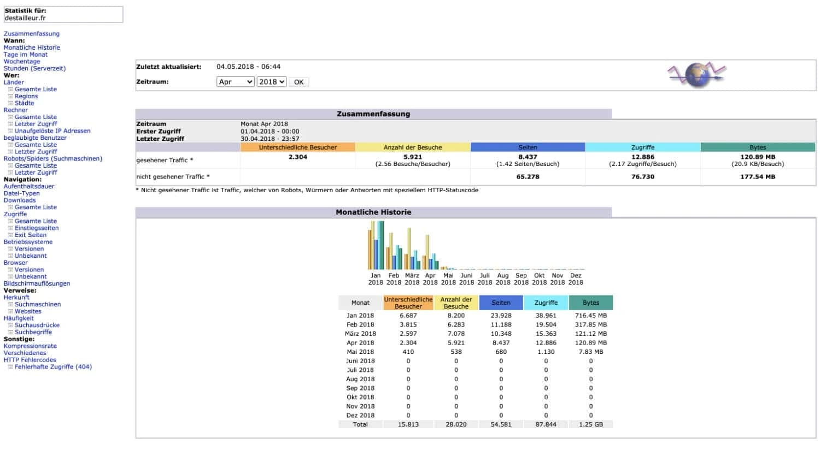Screen dimensions: 820x450
Task: Select Zusammenfassung in the navigation menu
Action: pyautogui.click(x=32, y=33)
